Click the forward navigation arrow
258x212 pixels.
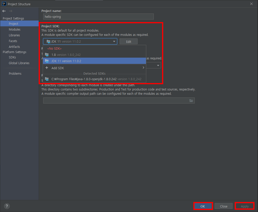pos(11,11)
